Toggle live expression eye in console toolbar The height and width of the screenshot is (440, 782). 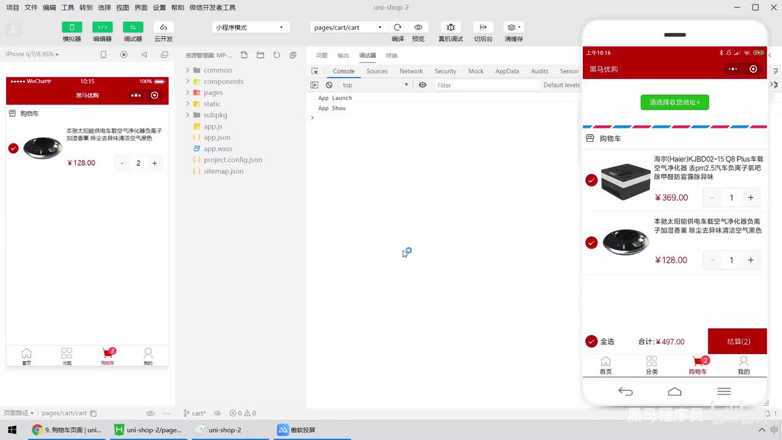tap(422, 85)
